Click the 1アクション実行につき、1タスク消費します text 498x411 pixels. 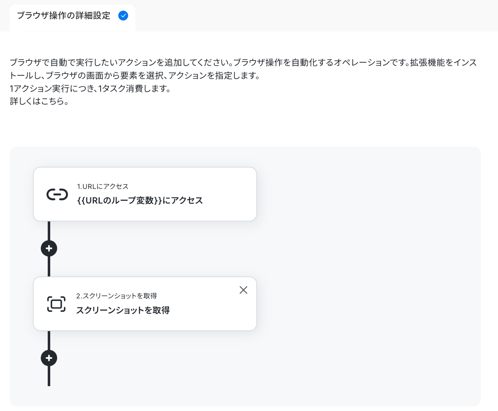tap(90, 89)
